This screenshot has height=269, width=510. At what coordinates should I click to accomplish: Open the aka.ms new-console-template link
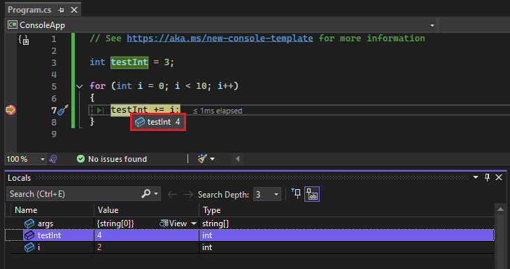click(x=220, y=39)
